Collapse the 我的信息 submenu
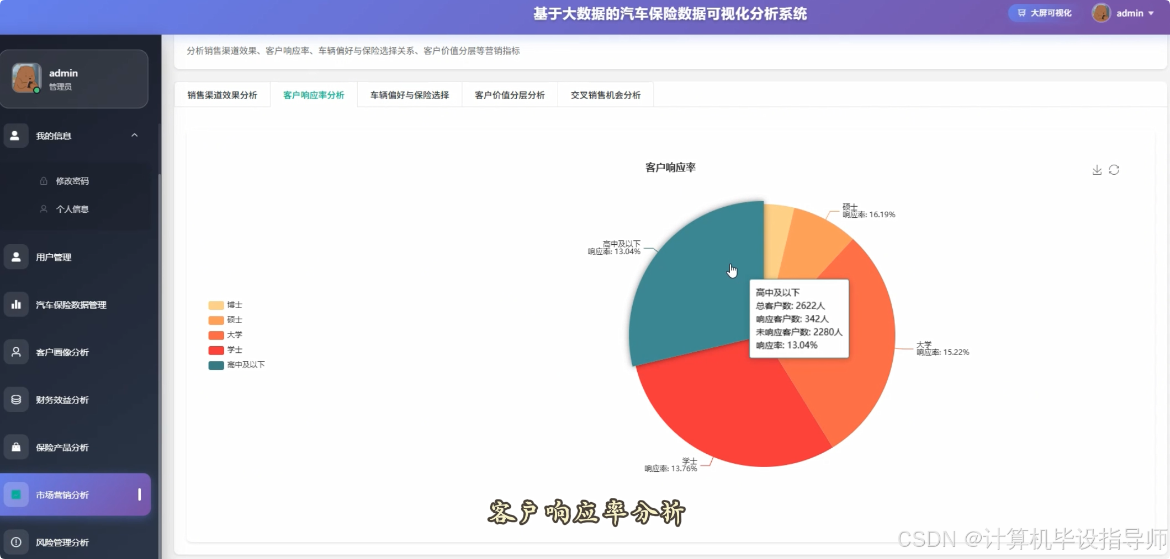 [134, 135]
